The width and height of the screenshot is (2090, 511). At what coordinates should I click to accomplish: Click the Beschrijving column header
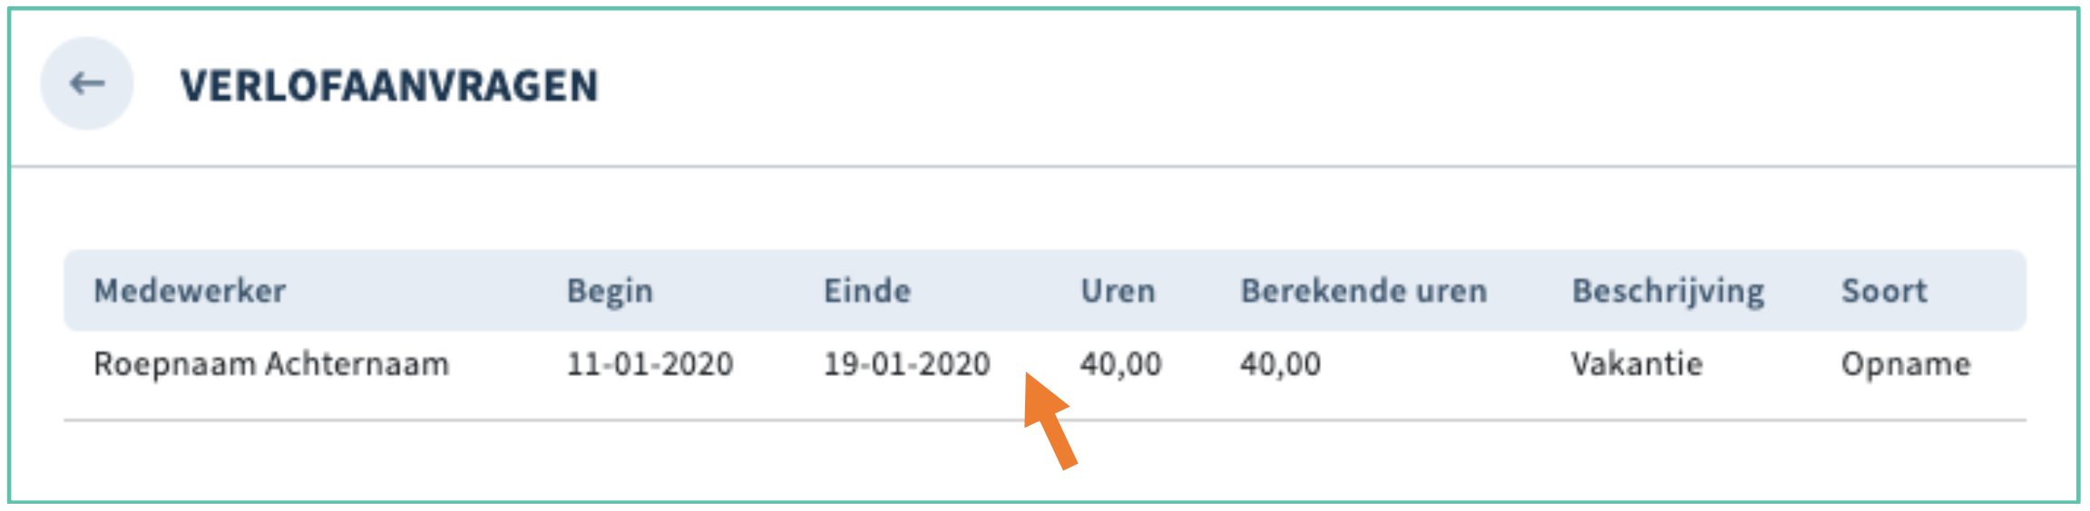point(1667,291)
